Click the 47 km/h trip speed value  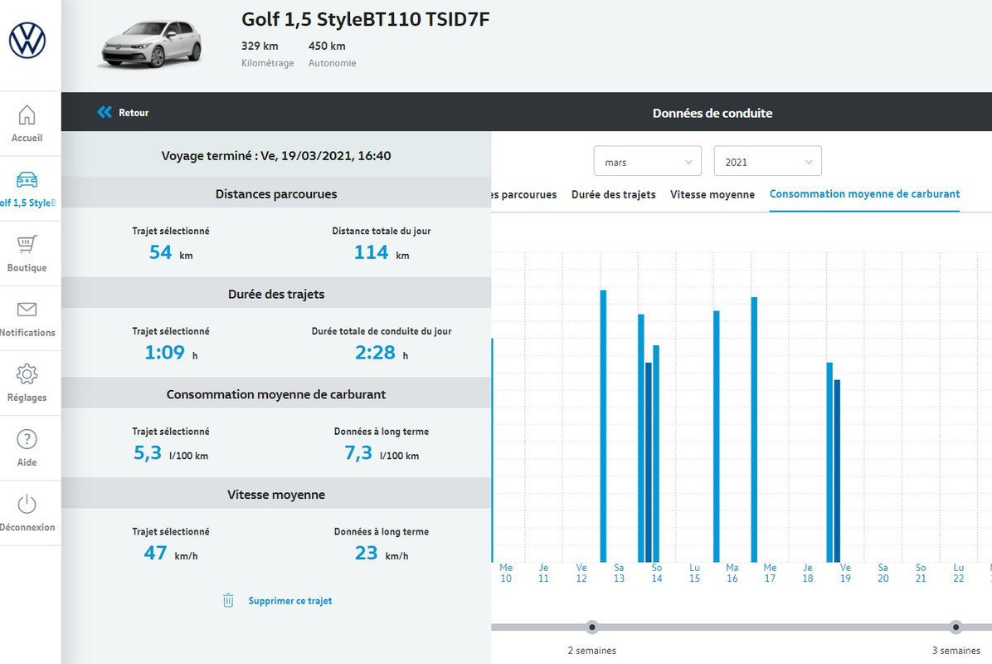click(171, 553)
